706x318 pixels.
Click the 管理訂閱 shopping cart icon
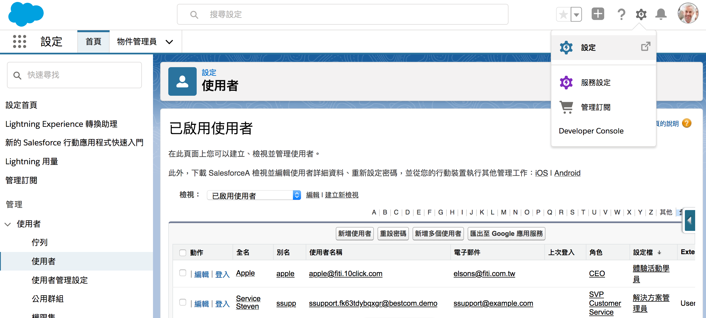pos(566,107)
